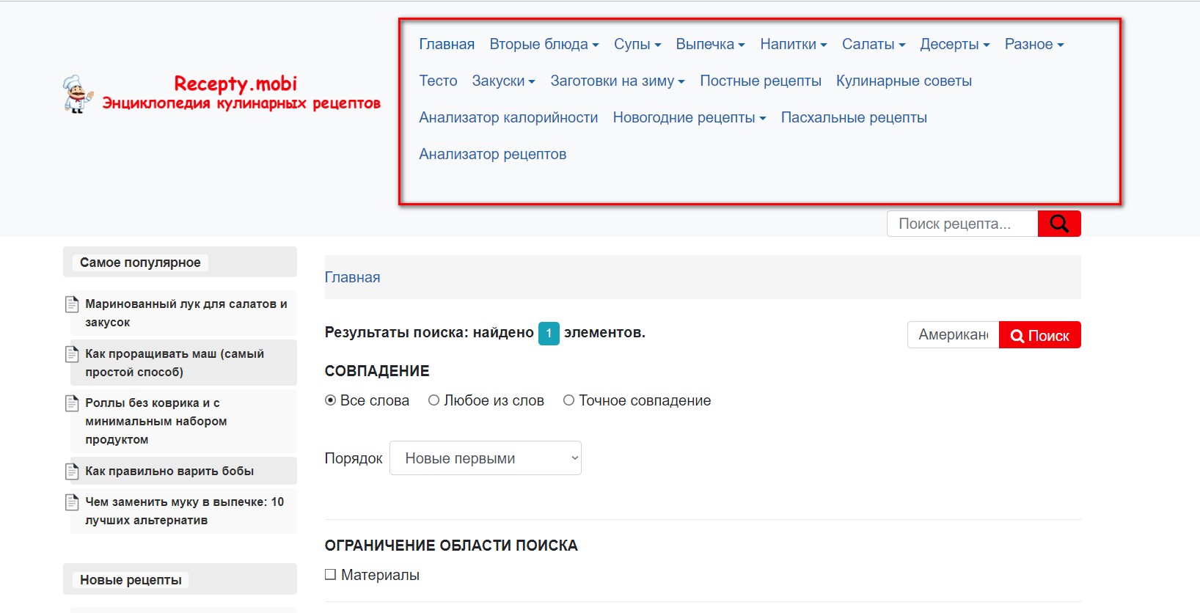1200x613 pixels.
Task: Click document icon beside "Маринованный лук" article
Action: point(72,304)
